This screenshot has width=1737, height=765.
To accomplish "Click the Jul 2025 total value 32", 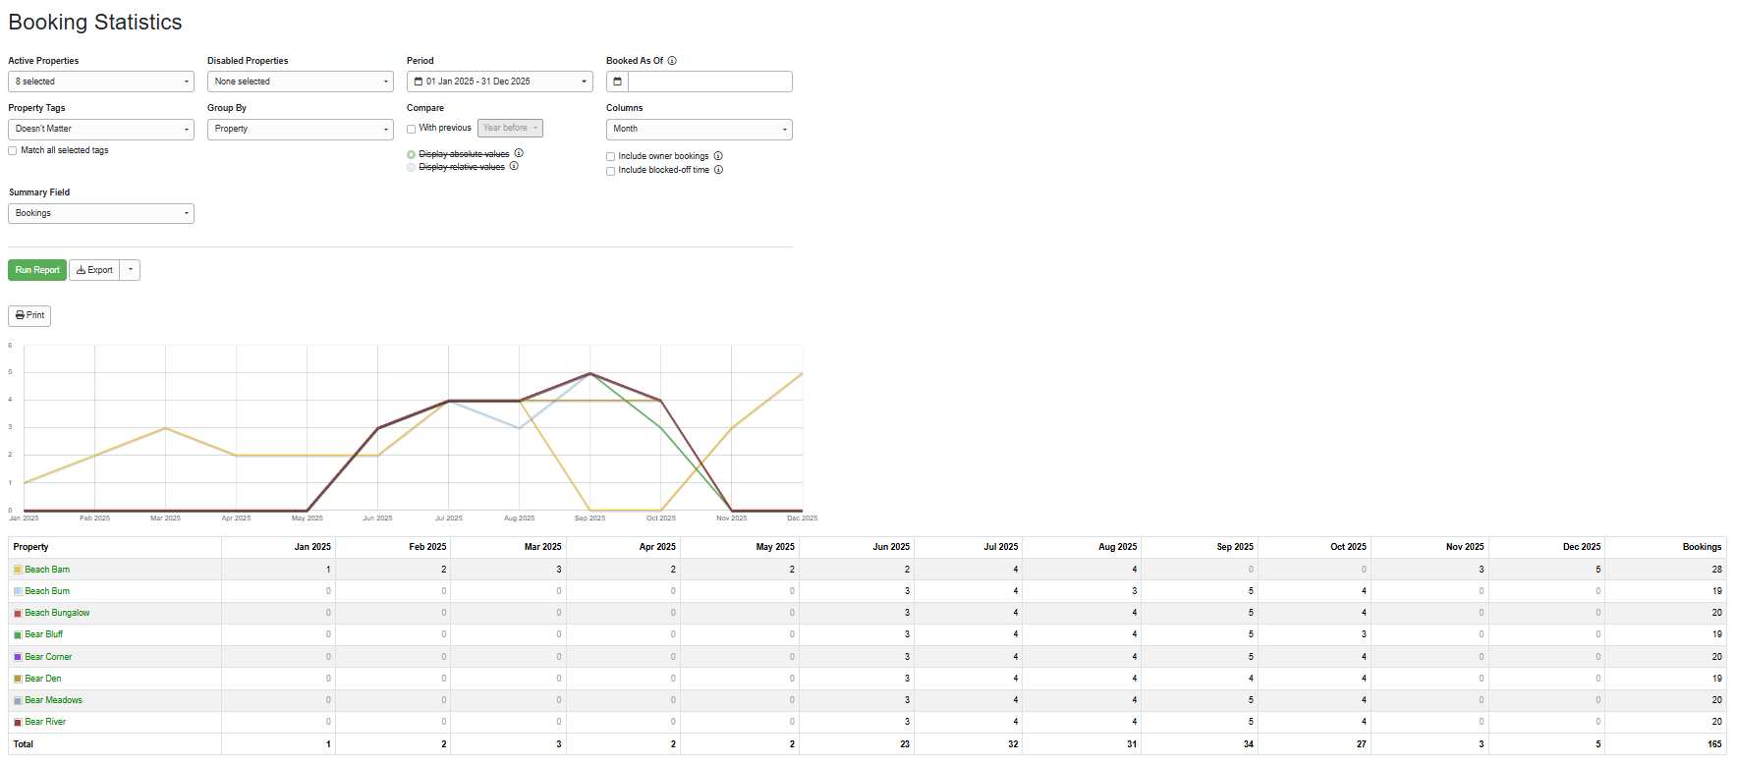I will point(1013,744).
